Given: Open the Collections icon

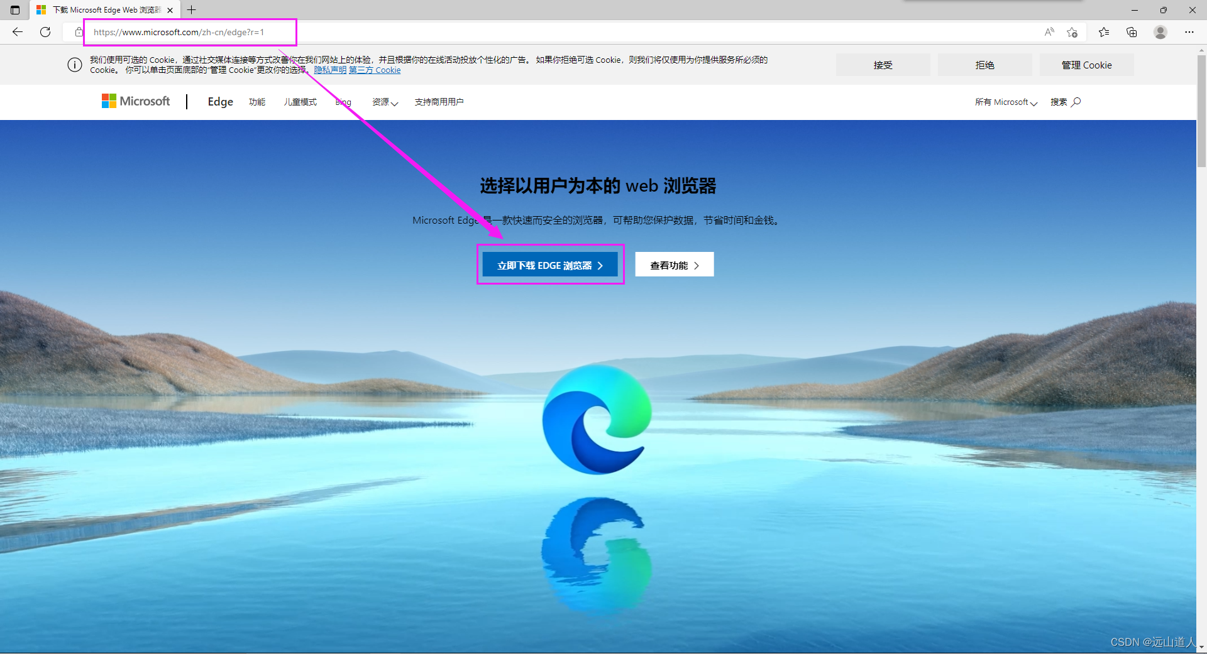Looking at the screenshot, I should point(1132,32).
